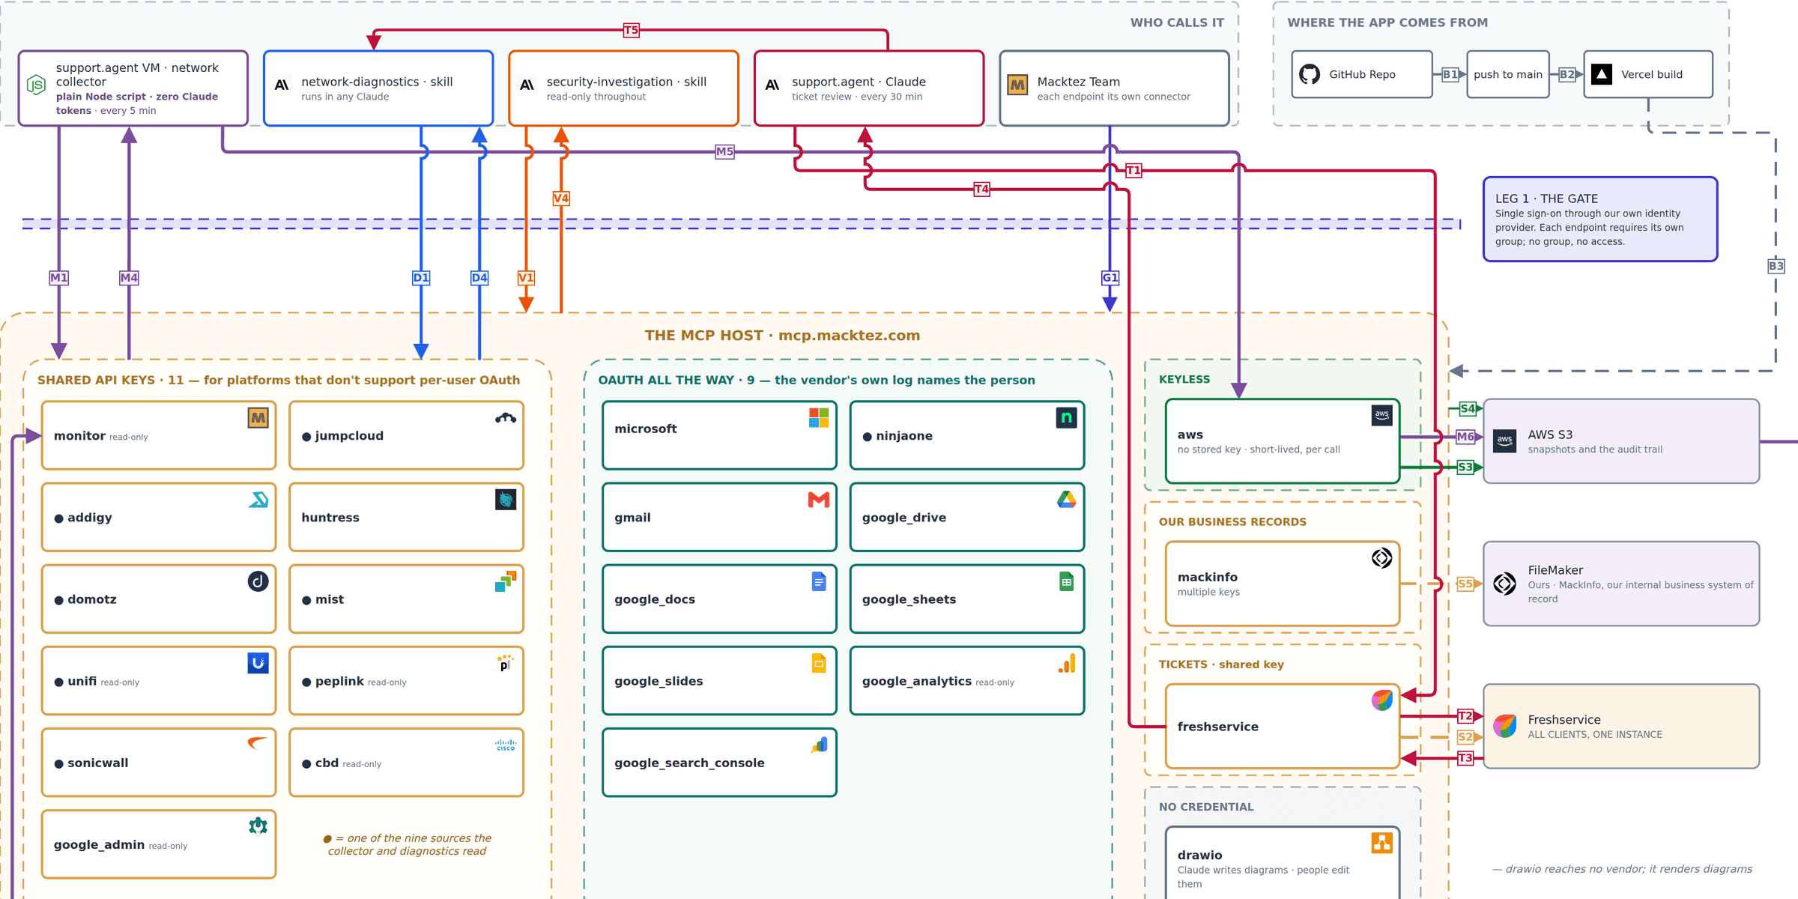This screenshot has width=1798, height=899.
Task: Click the mist logo icon
Action: click(x=506, y=581)
